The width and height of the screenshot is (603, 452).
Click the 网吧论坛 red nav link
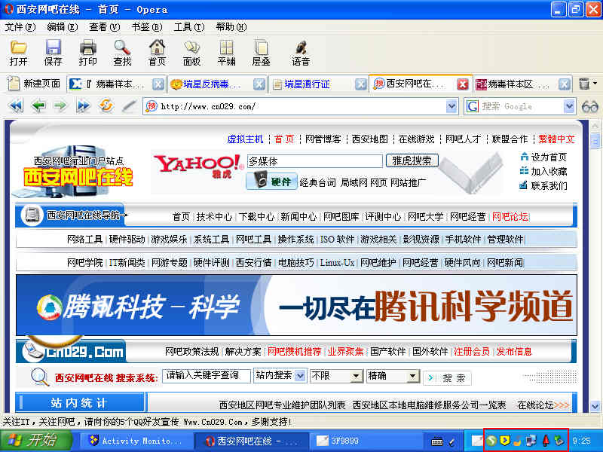510,217
